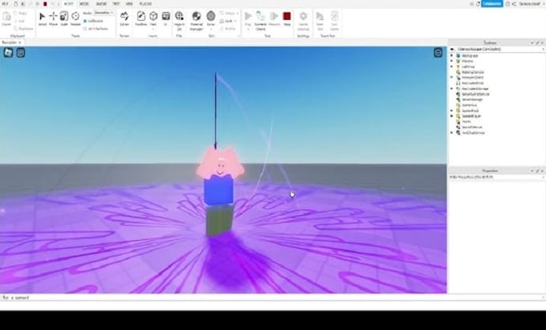Select ReplicatedFirst in the Explorer

point(472,84)
